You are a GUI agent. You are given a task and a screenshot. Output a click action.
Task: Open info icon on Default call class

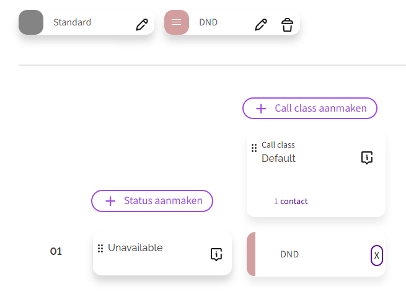(x=367, y=158)
